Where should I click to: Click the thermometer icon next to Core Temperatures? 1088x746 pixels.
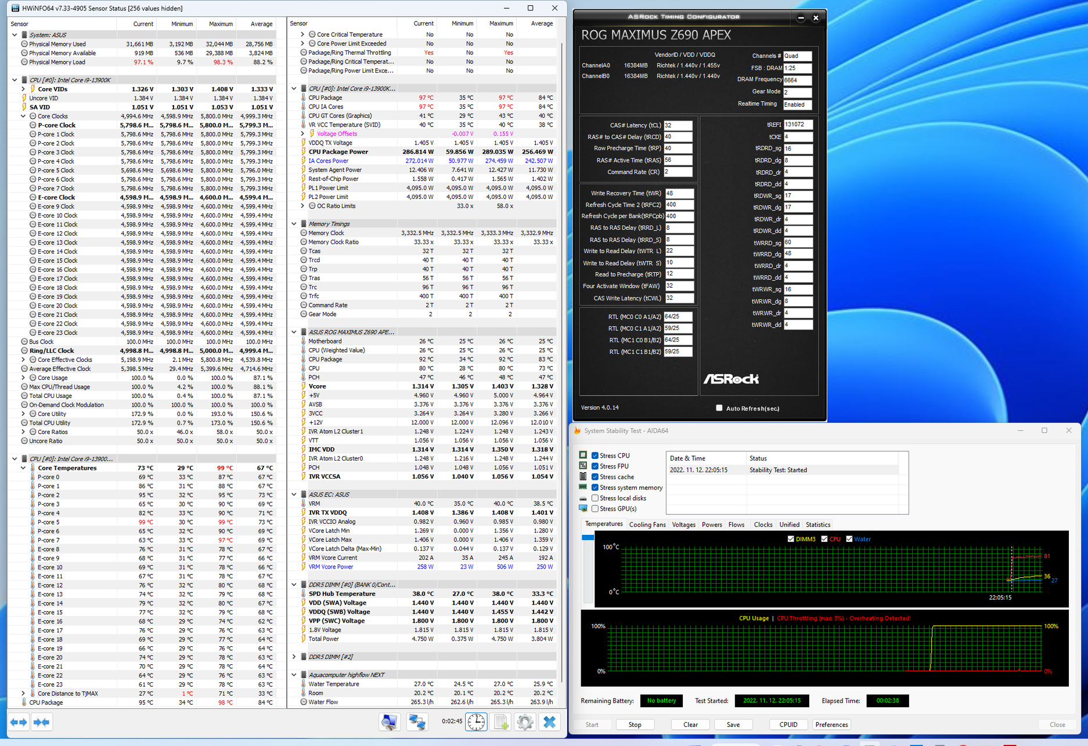(33, 468)
